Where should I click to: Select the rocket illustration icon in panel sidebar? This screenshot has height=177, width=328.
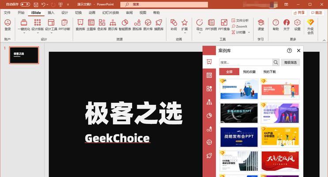pos(209,155)
